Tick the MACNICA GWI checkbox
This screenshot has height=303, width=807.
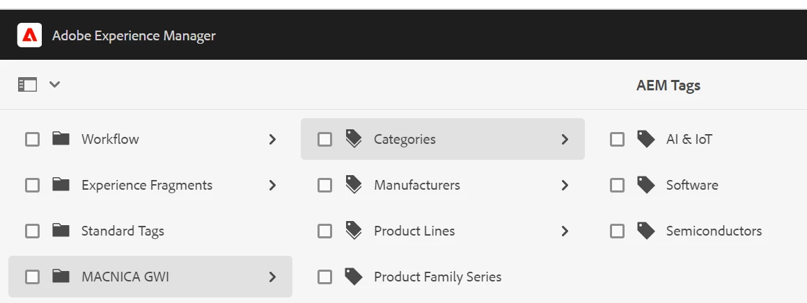pyautogui.click(x=32, y=277)
